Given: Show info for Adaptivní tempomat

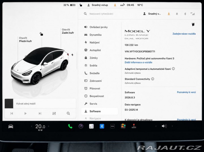Looking at the screenshot, I should click(173, 69).
